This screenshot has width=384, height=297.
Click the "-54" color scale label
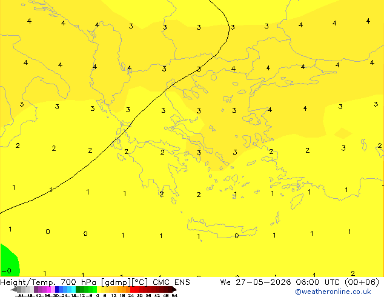pyautogui.click(x=19, y=295)
